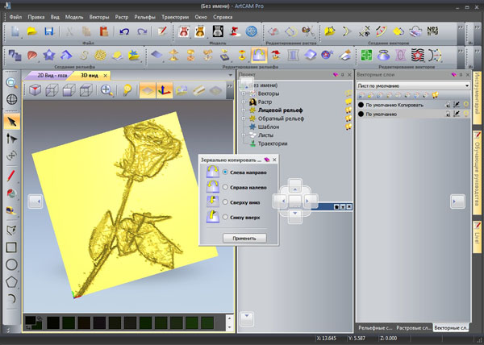The image size is (484, 345).
Task: Expand the 'Лицевой рельеф' tree node
Action: point(244,110)
